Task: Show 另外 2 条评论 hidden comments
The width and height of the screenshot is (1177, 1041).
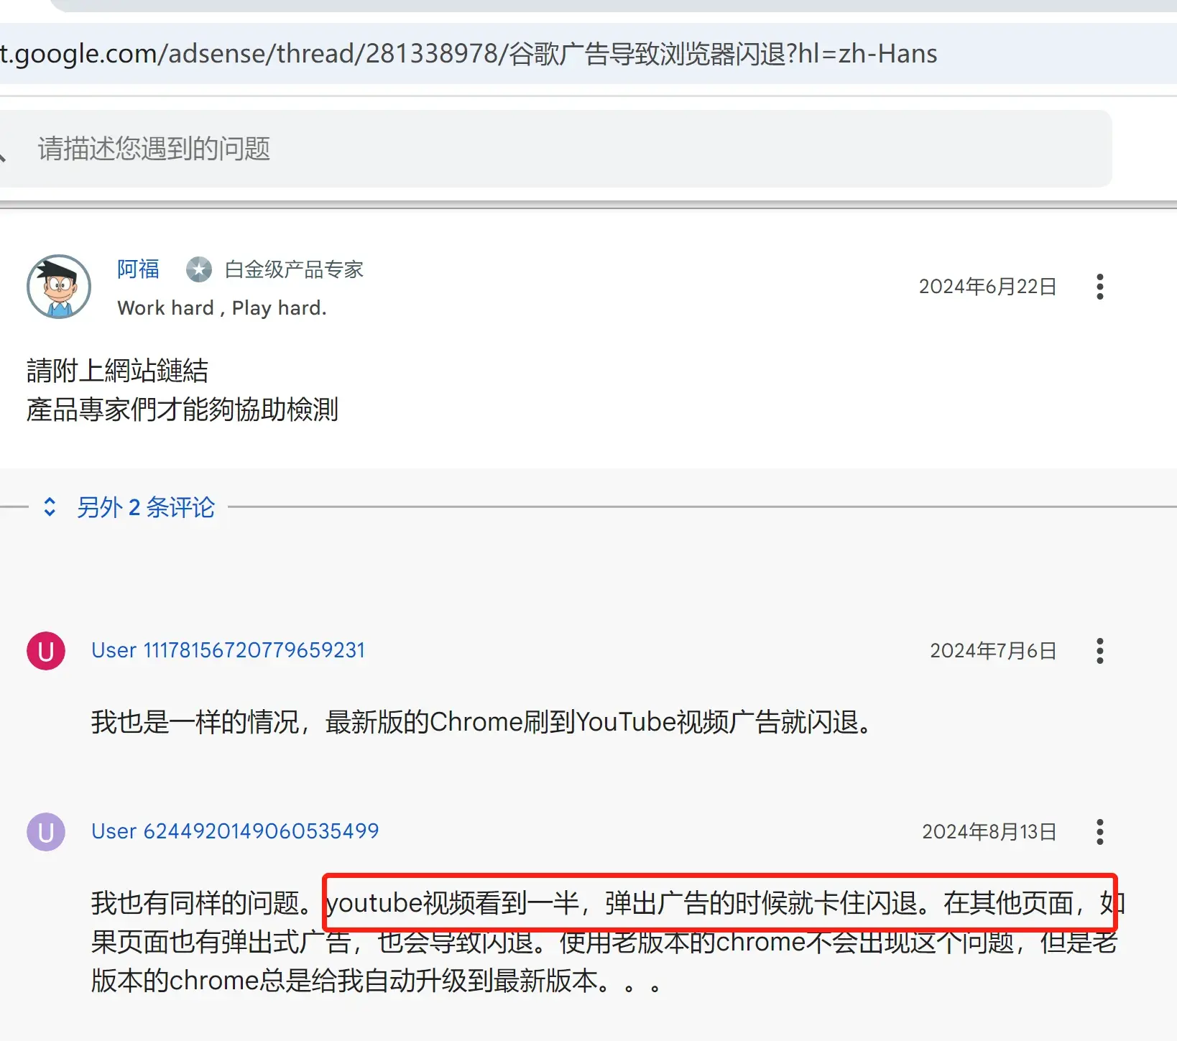Action: pos(146,507)
